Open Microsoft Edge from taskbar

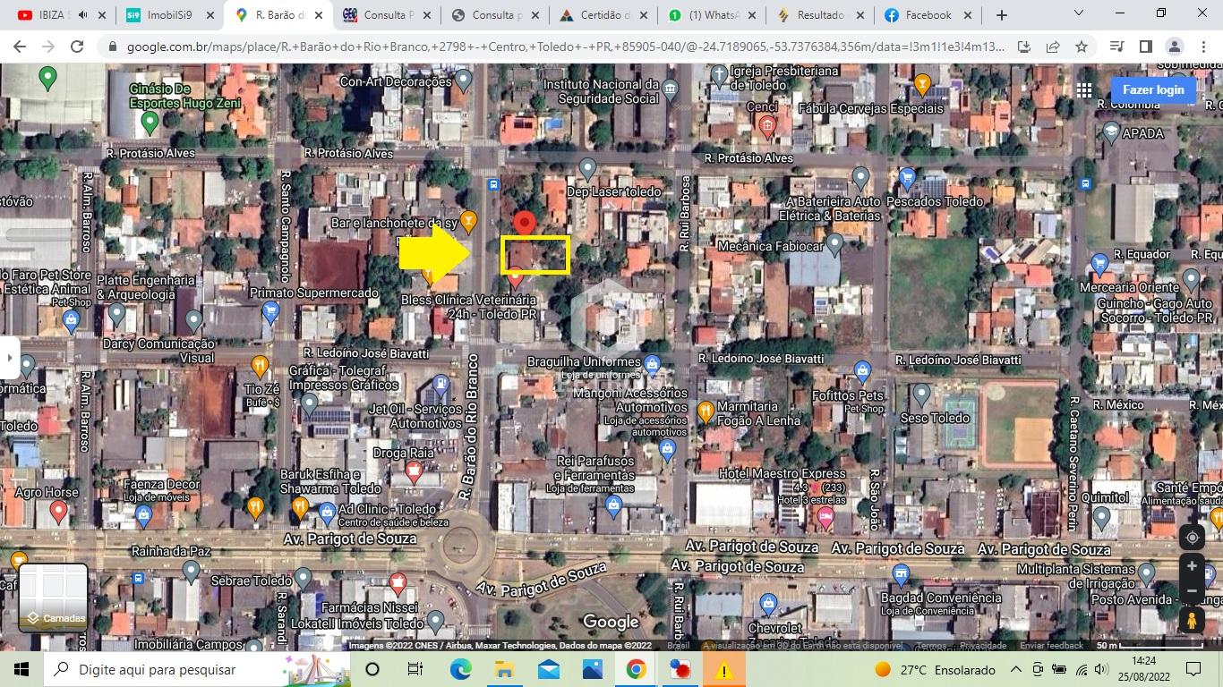point(460,669)
